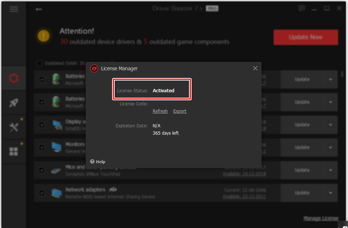Image resolution: width=348 pixels, height=228 pixels.
Task: Click Update for second Batteries row
Action: tap(302, 102)
